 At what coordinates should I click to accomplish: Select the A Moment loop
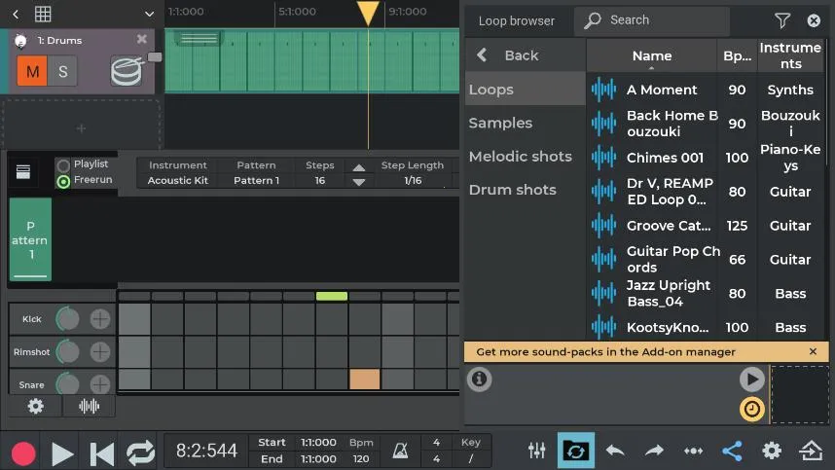[662, 90]
